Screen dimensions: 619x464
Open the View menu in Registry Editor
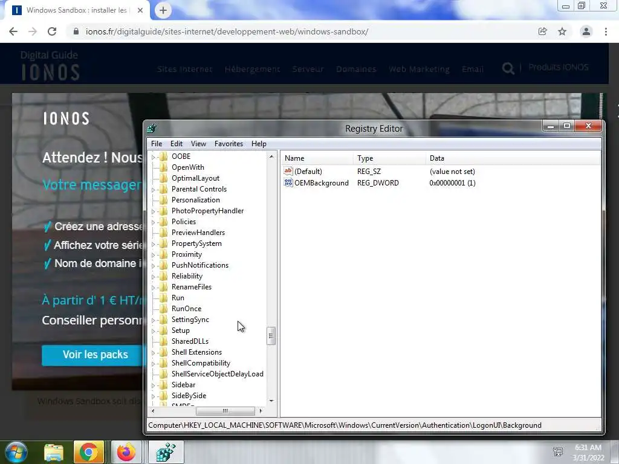click(x=198, y=144)
